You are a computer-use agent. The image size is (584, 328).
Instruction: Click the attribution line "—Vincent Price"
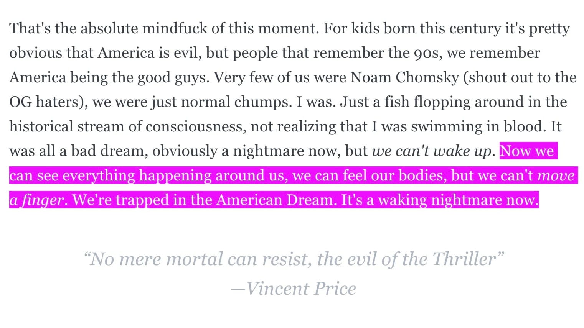pos(293,289)
